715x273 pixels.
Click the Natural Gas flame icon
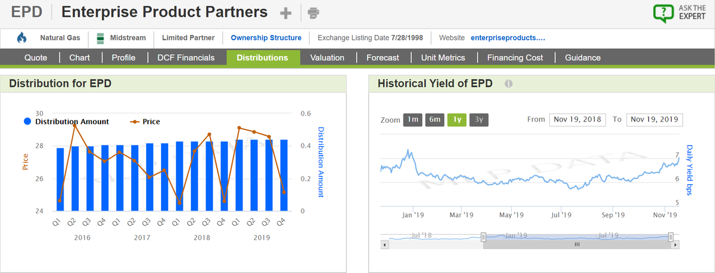coord(22,38)
